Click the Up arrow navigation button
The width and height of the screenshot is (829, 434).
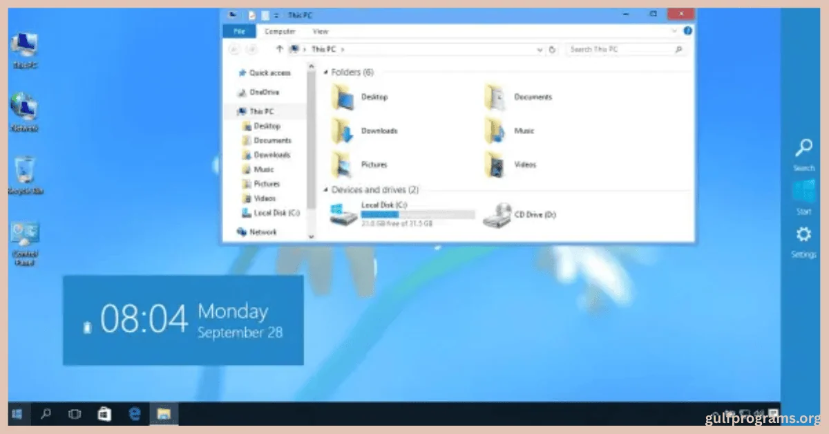pyautogui.click(x=279, y=50)
